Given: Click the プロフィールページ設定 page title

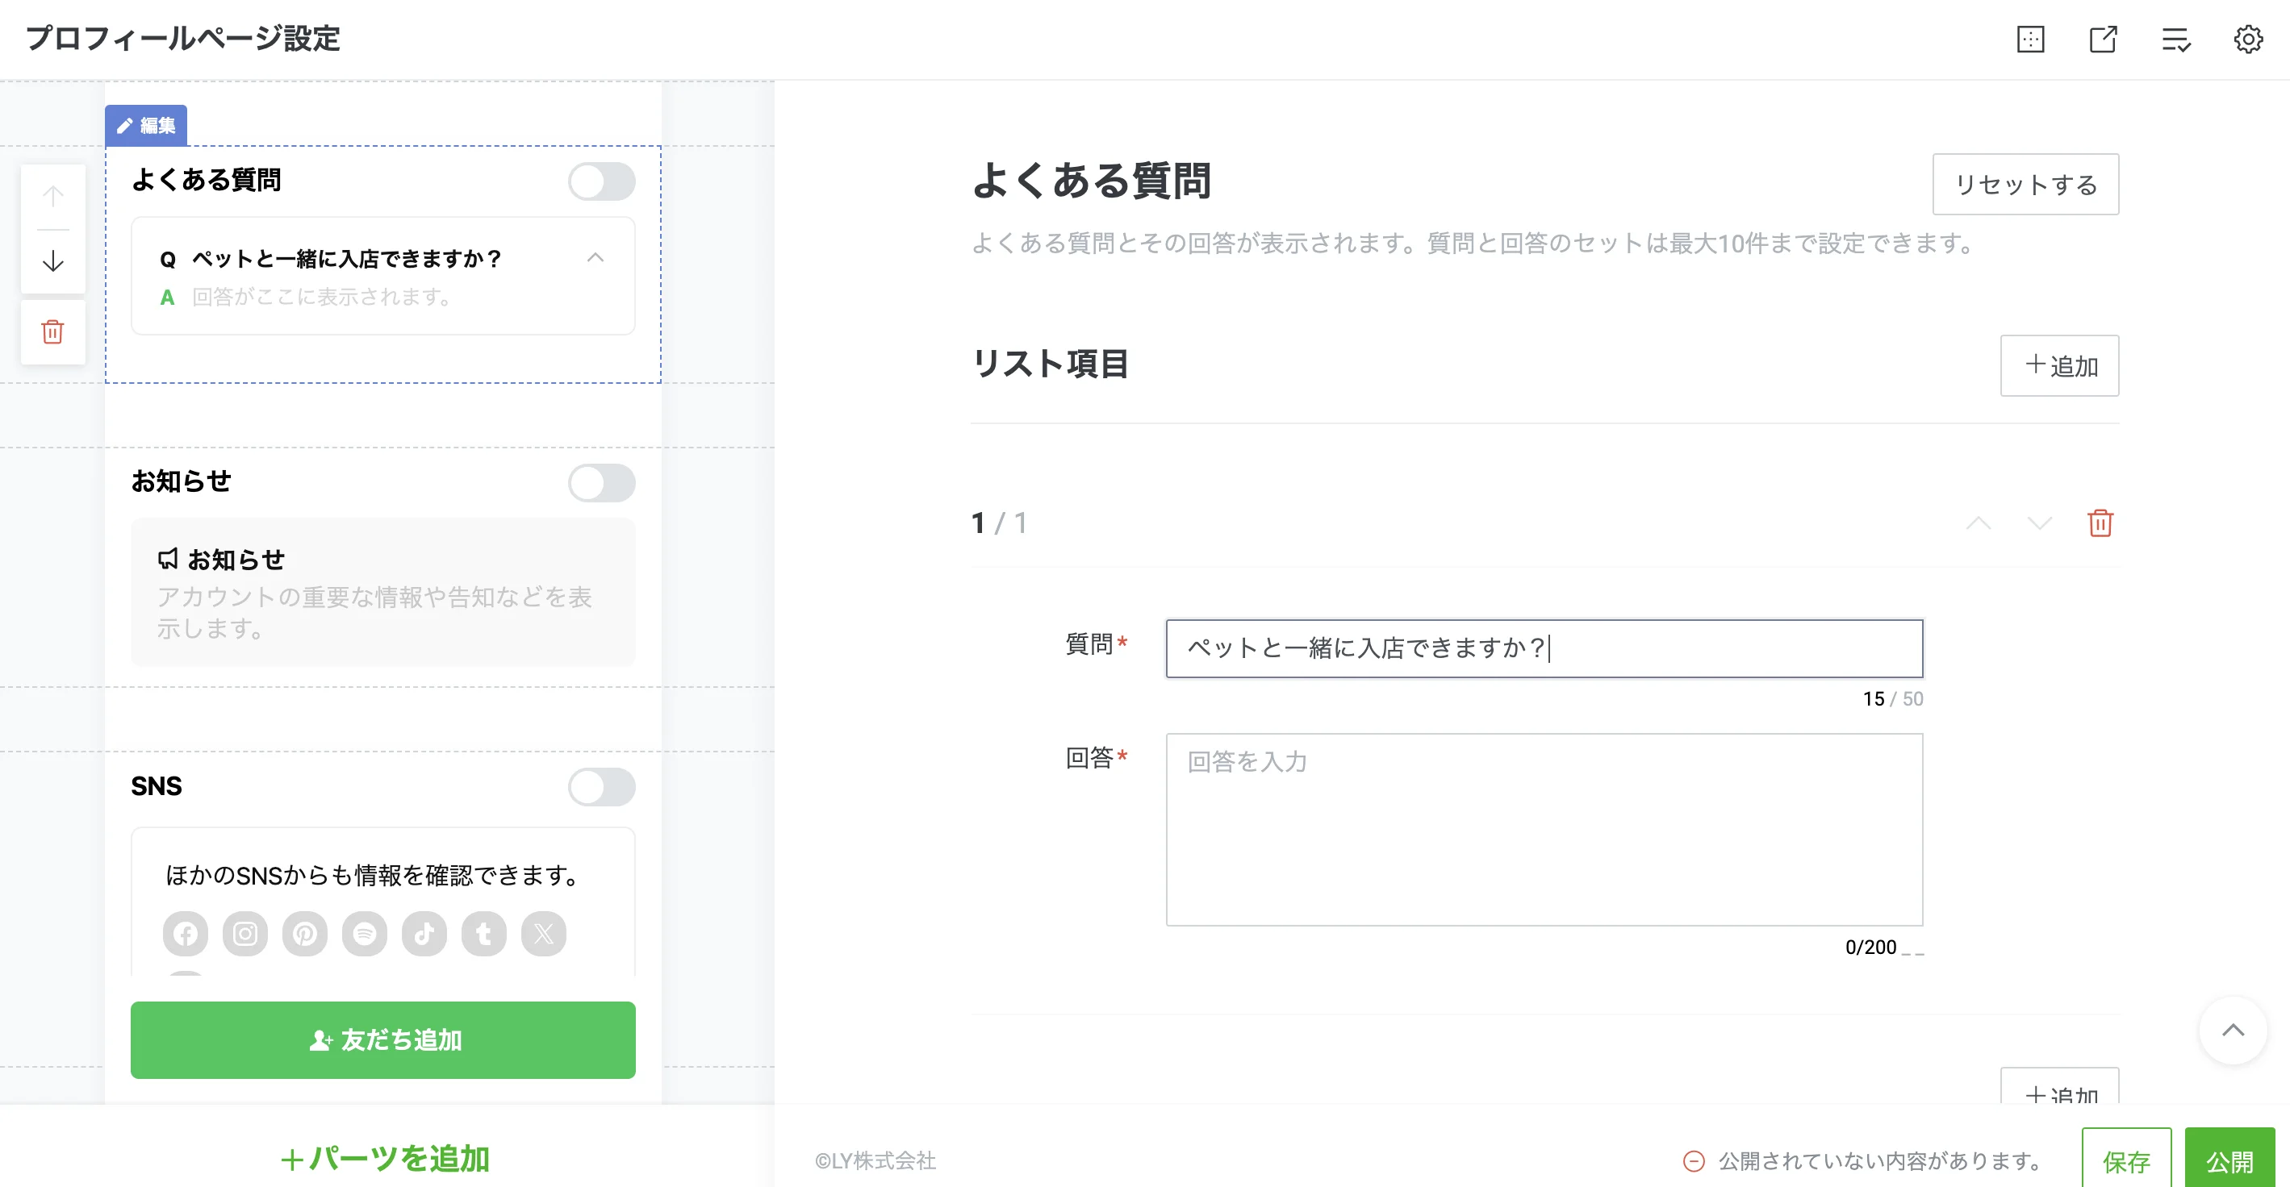Looking at the screenshot, I should pos(182,39).
